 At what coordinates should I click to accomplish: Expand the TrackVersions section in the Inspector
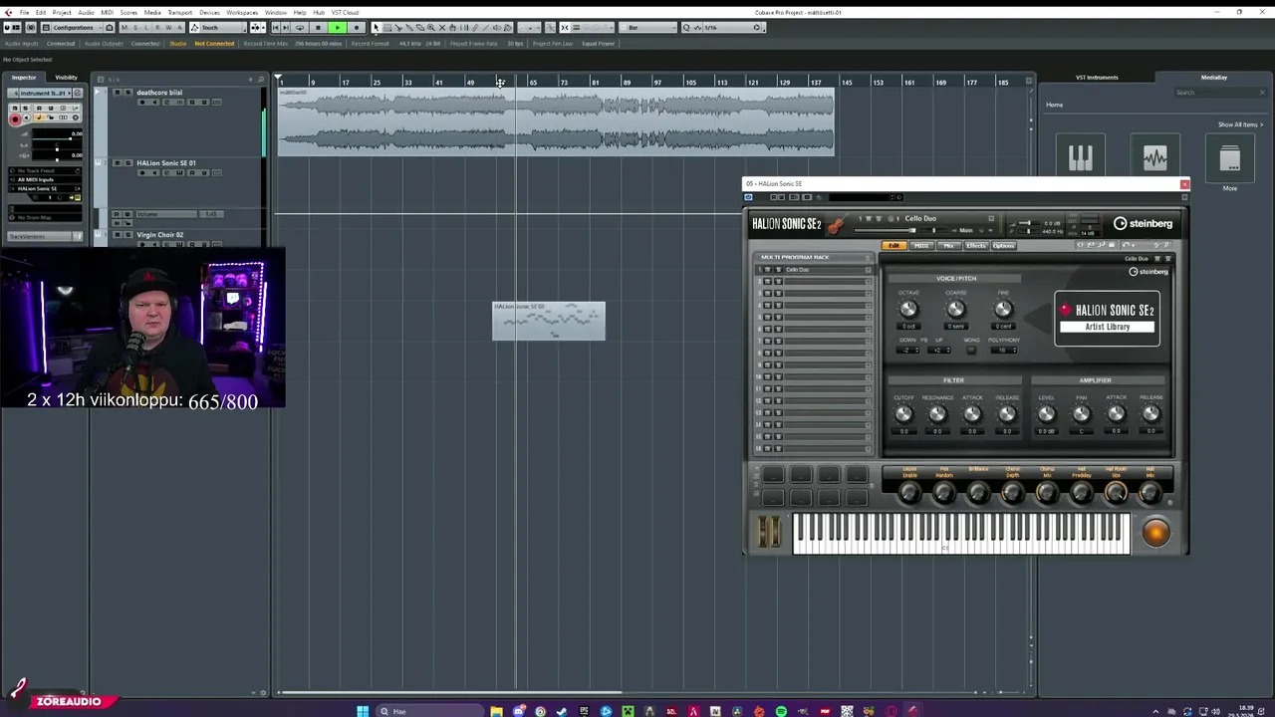[45, 236]
